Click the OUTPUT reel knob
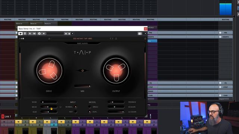The height and width of the screenshot is (134, 239). point(116,71)
